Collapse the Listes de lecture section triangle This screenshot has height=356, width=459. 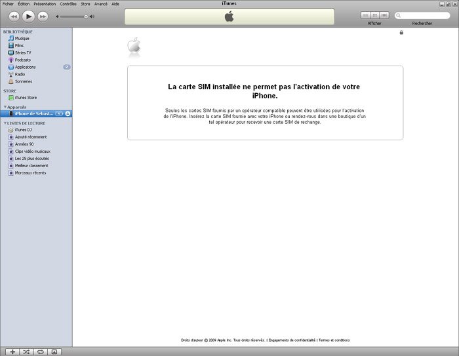(5, 123)
